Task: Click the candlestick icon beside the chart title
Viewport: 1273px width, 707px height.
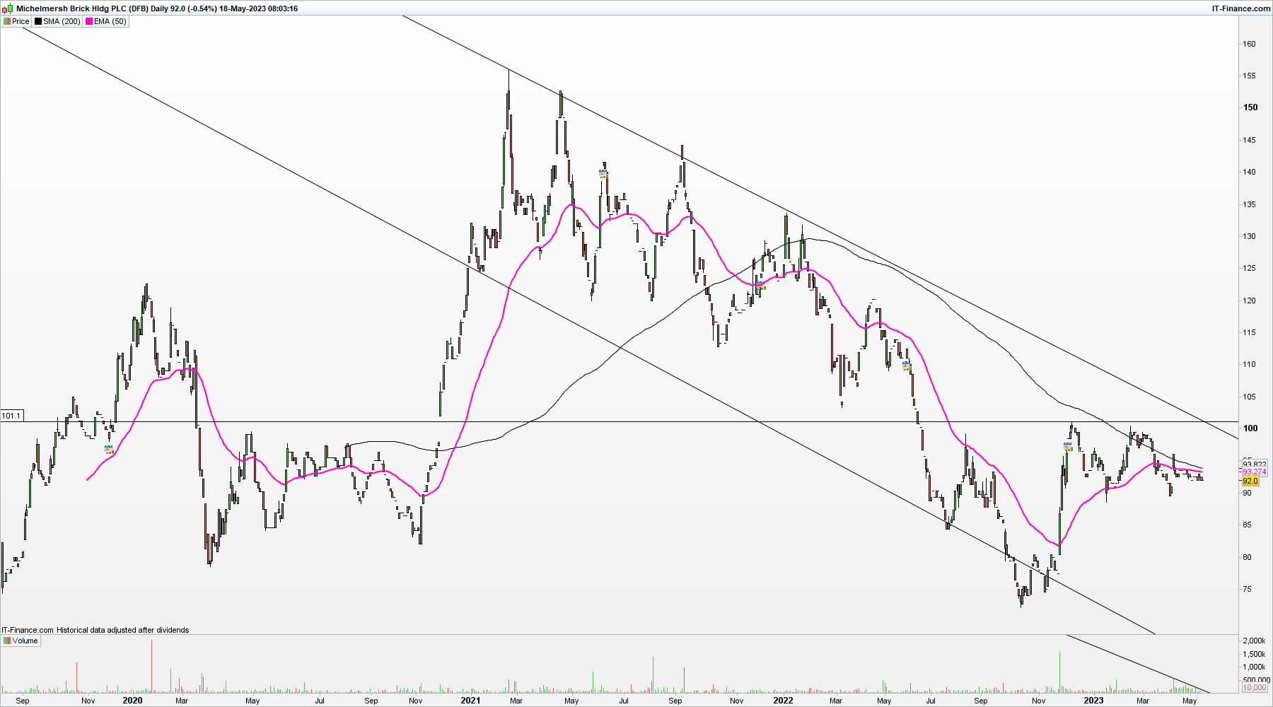Action: coord(9,8)
